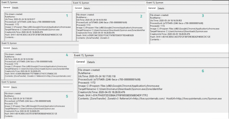Click hash line starting SHA1=D59FC84CDD5217
229x119 pixels.
point(105,35)
